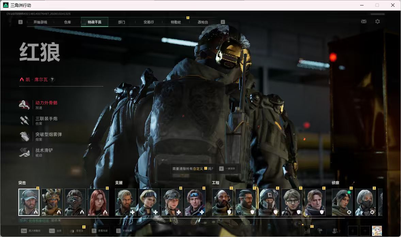The image size is (401, 237).
Task: Open the settings gear icon
Action: pyautogui.click(x=378, y=21)
